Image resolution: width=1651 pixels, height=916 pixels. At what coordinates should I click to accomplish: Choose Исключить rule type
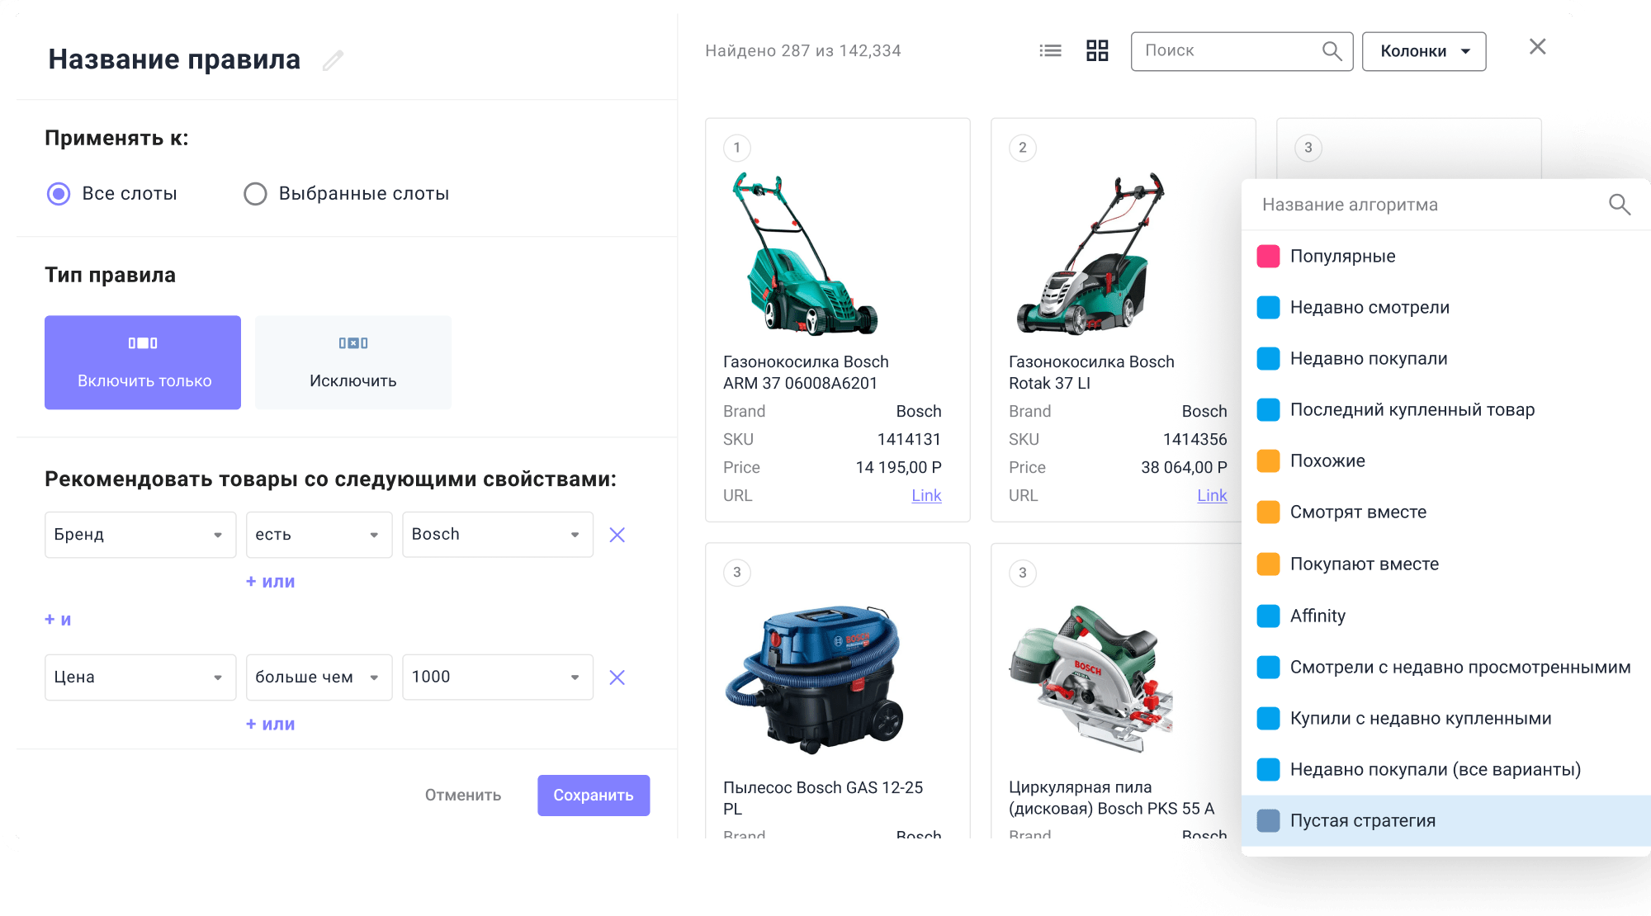[x=353, y=362]
